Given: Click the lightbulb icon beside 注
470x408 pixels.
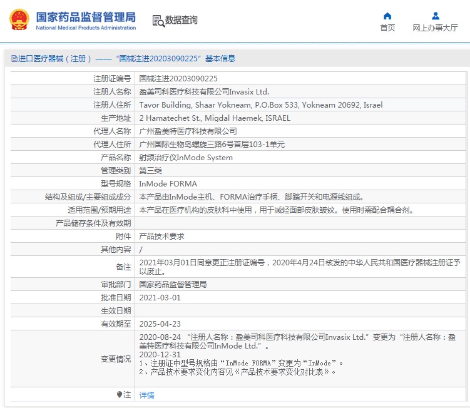Looking at the screenshot, I should [x=120, y=394].
